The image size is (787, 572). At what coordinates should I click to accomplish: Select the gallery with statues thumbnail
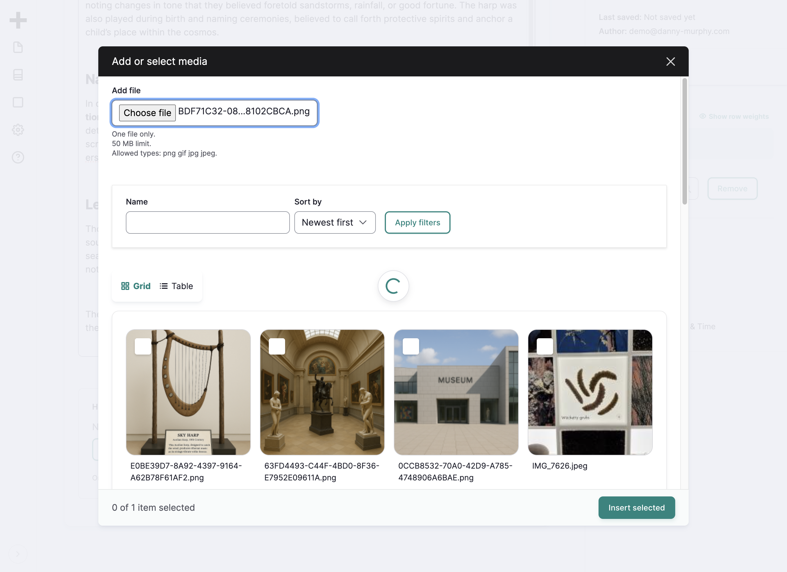pyautogui.click(x=322, y=392)
